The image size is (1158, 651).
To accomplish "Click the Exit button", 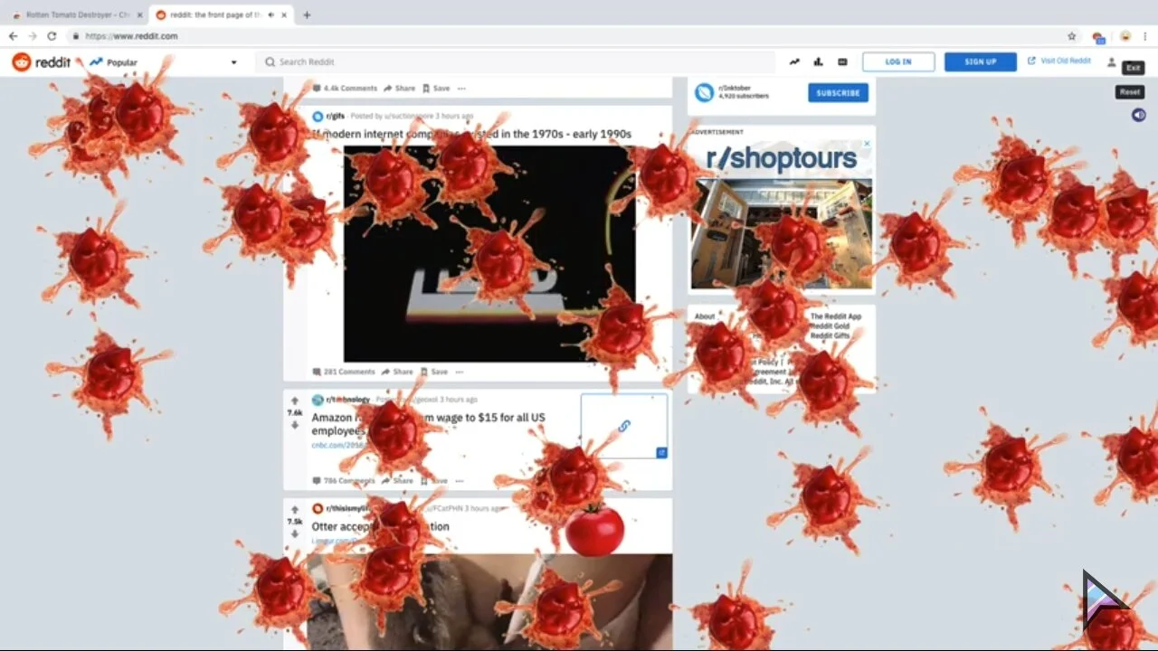I will click(1133, 68).
